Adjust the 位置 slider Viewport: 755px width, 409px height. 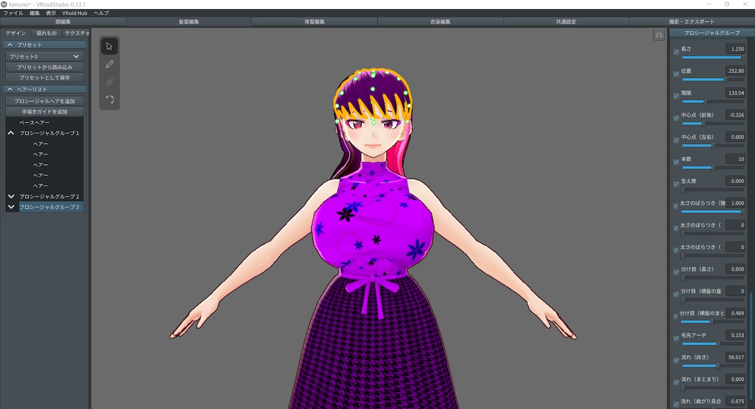click(x=713, y=79)
